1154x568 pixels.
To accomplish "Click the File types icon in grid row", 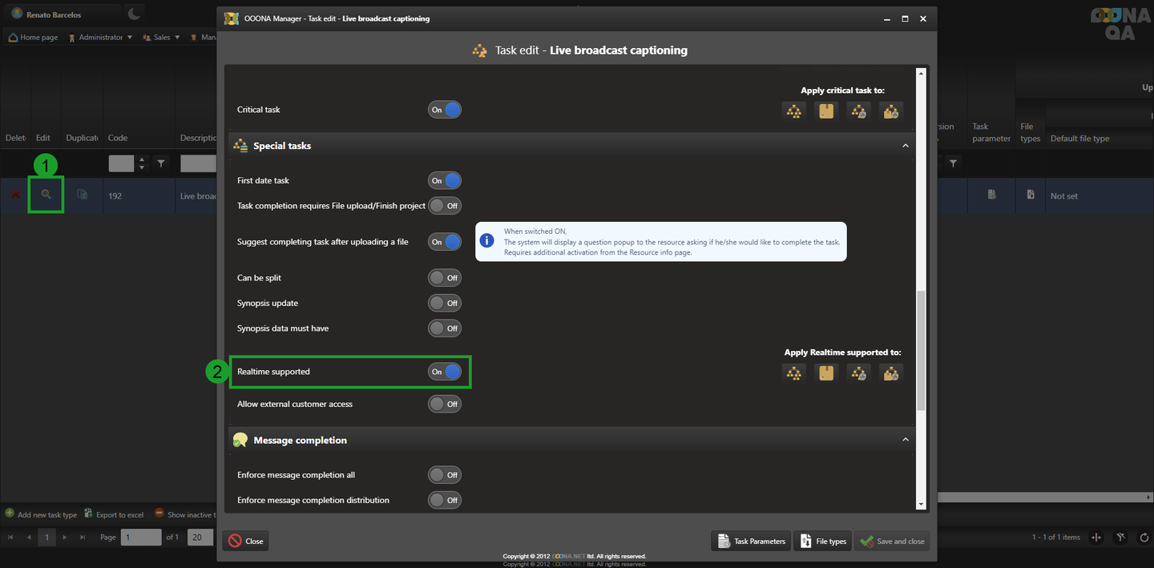I will point(1031,195).
